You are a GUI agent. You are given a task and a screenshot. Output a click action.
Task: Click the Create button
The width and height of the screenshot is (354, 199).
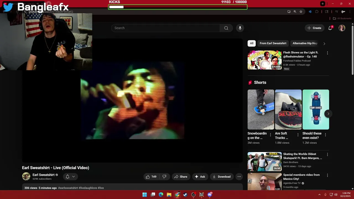tap(314, 28)
